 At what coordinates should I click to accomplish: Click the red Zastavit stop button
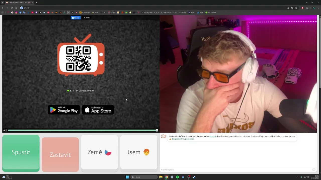60,154
